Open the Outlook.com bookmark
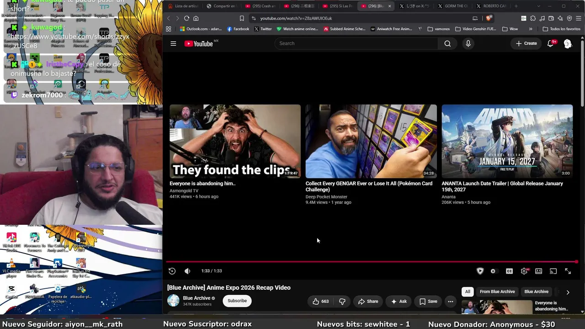 pos(201,29)
